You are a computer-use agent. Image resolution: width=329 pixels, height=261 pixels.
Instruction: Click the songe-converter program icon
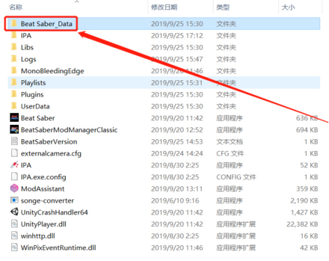coord(14,200)
